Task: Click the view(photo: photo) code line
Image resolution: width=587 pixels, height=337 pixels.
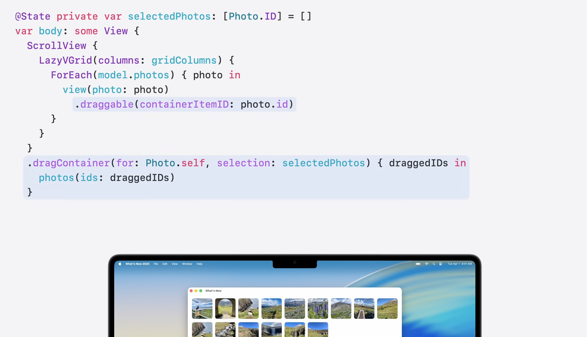Action: [116, 90]
